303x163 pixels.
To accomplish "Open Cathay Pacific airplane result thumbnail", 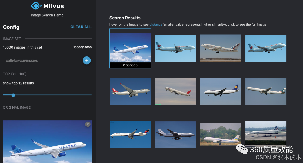I will pos(266,91).
